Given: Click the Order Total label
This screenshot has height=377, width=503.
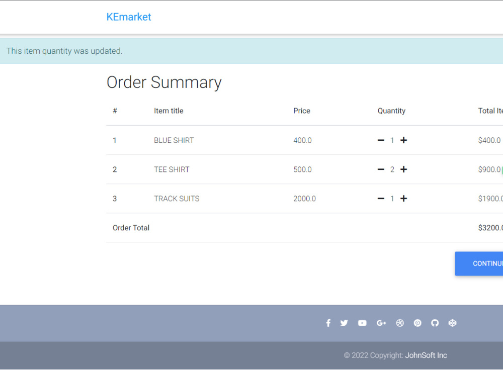Looking at the screenshot, I should click(x=131, y=228).
